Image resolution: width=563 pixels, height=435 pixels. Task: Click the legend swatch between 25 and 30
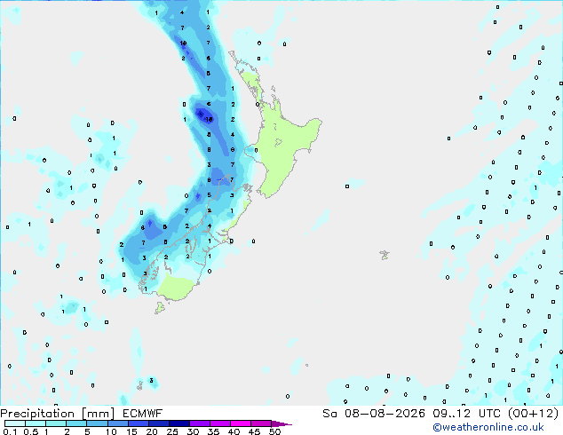point(179,423)
